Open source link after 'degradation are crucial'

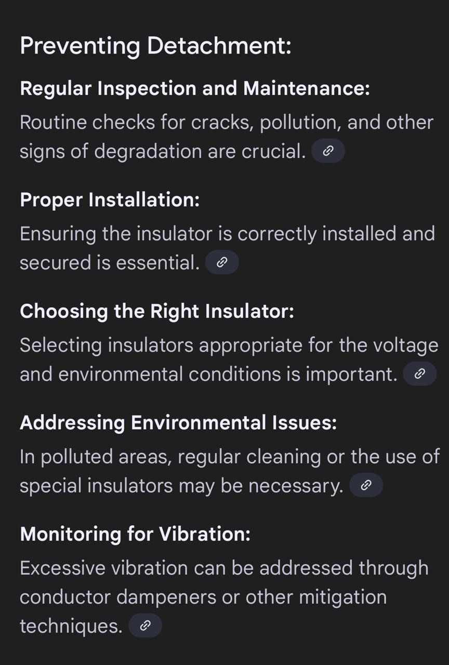328,151
